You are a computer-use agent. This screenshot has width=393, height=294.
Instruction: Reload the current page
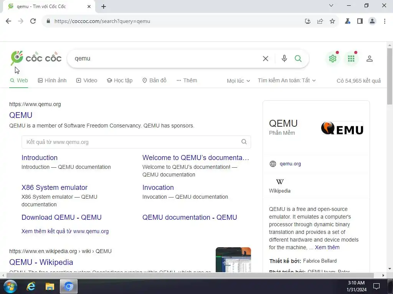pos(33,21)
